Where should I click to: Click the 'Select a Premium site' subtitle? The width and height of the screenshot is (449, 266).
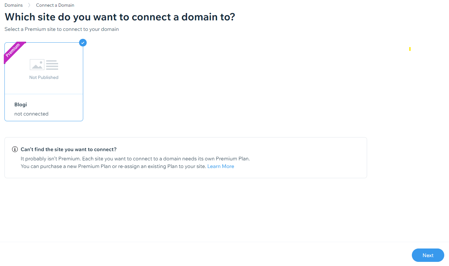pos(62,29)
